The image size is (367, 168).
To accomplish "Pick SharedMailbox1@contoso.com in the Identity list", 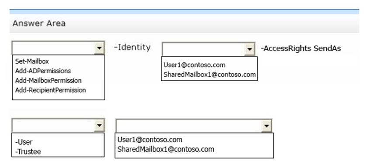I will (209, 75).
